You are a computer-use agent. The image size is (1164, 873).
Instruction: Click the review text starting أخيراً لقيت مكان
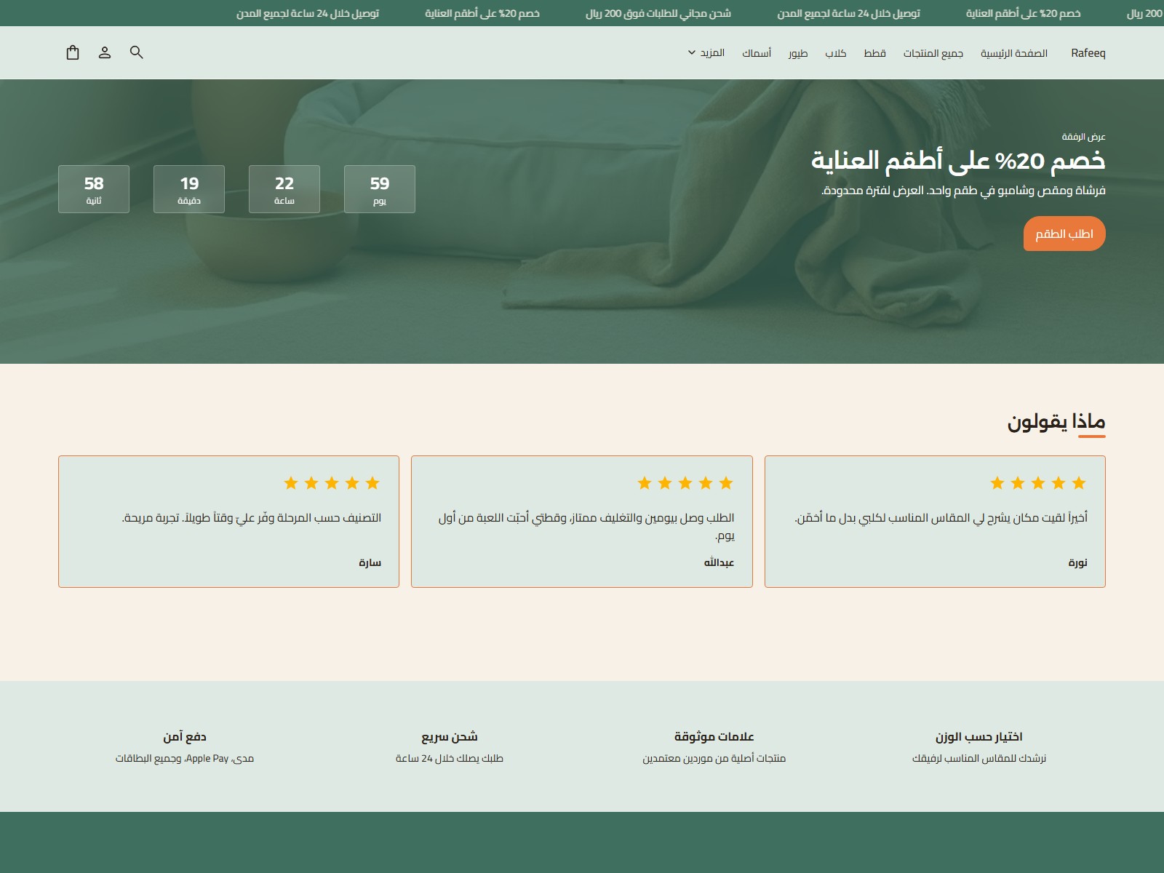point(941,518)
